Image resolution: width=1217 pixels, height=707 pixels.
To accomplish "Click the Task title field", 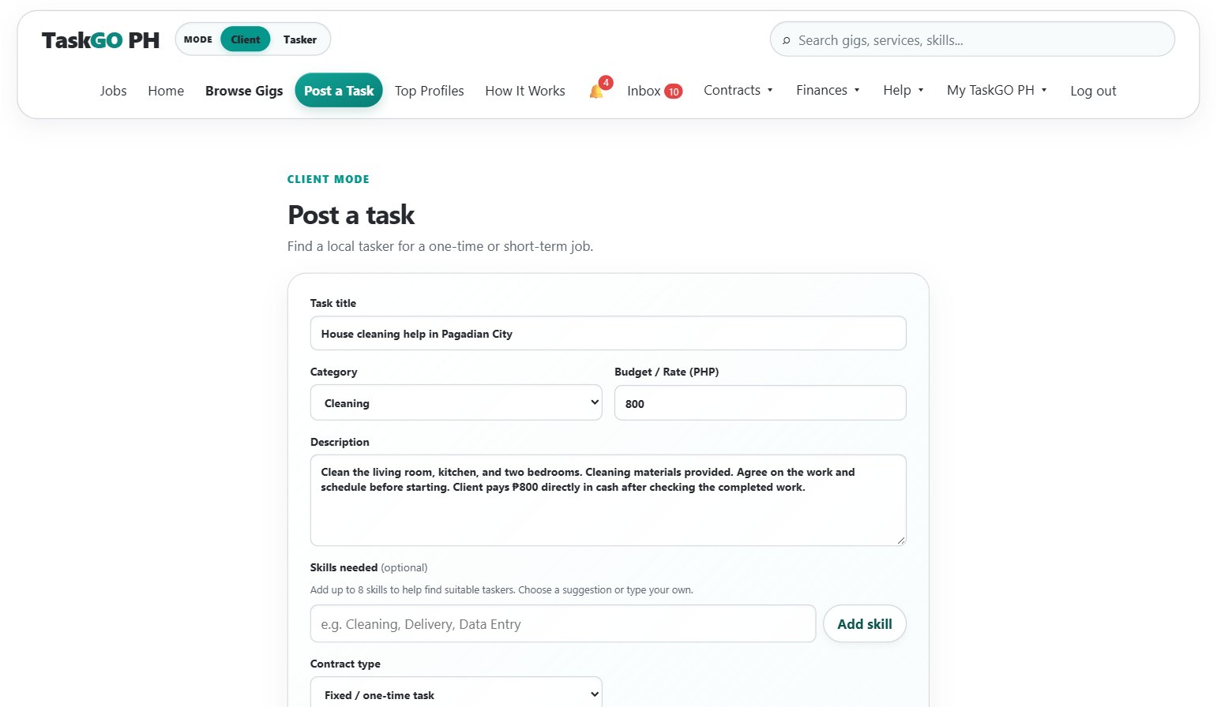I will pyautogui.click(x=608, y=334).
